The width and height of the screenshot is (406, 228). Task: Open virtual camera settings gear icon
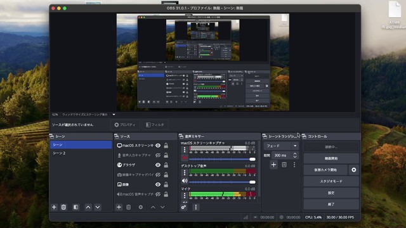coord(354,170)
